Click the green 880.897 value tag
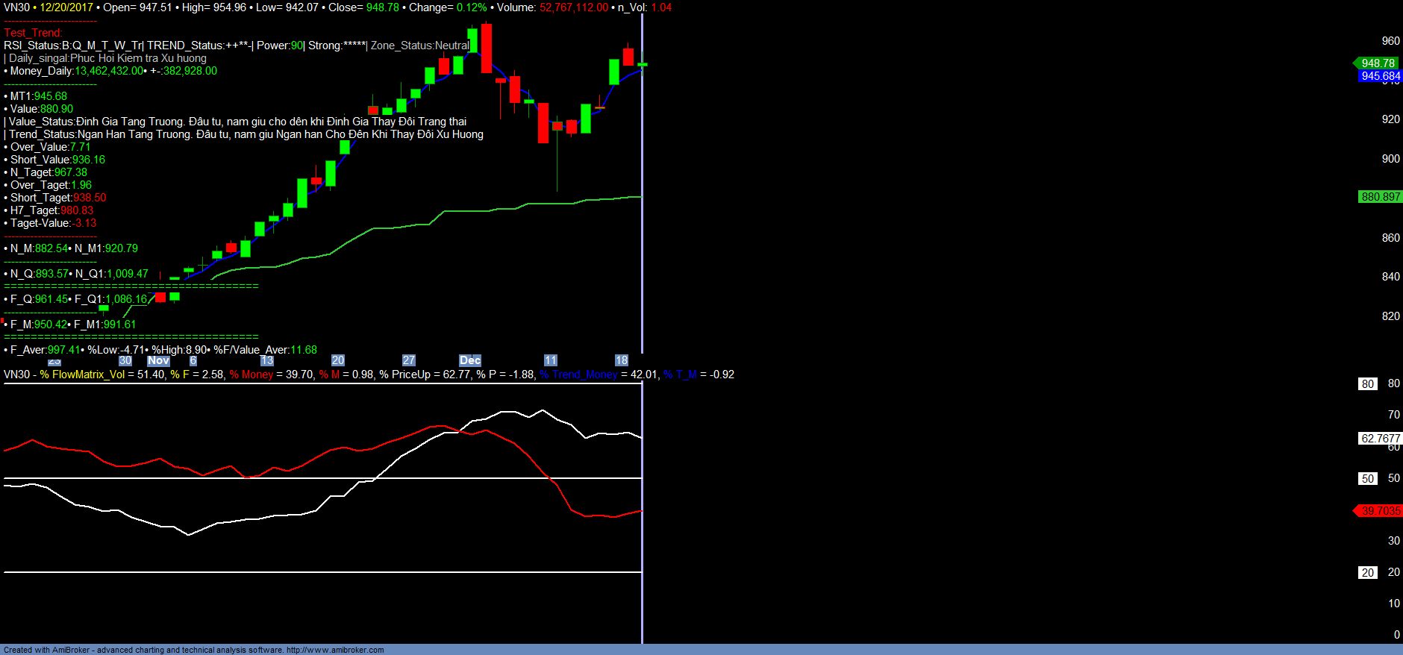This screenshot has width=1403, height=655. tap(1380, 197)
